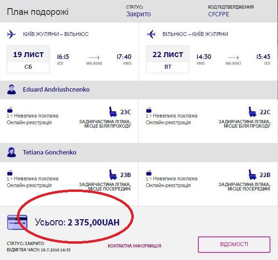Click seat number 22C
Image resolution: width=278 pixels, height=260 pixels.
click(265, 112)
